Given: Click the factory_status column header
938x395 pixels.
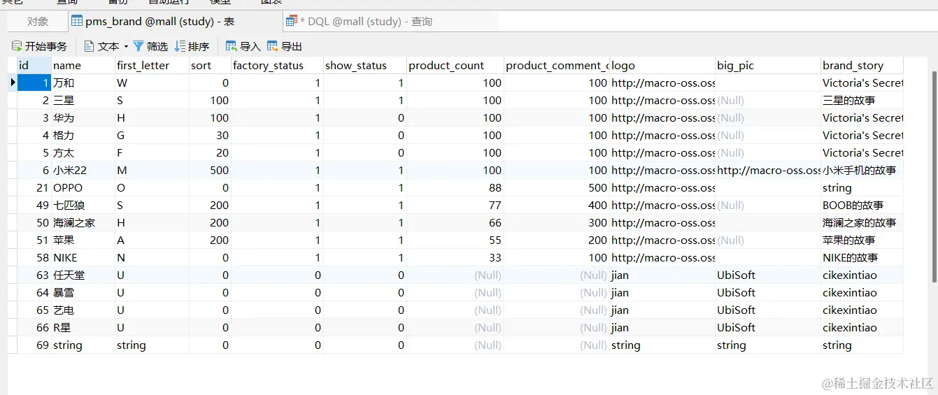Looking at the screenshot, I should click(x=277, y=65).
